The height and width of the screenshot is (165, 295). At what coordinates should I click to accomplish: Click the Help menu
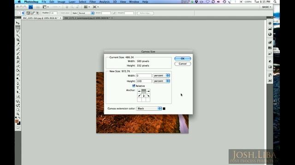point(145,2)
